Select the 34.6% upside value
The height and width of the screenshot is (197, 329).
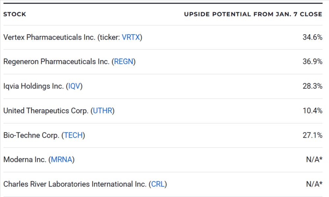(x=312, y=37)
